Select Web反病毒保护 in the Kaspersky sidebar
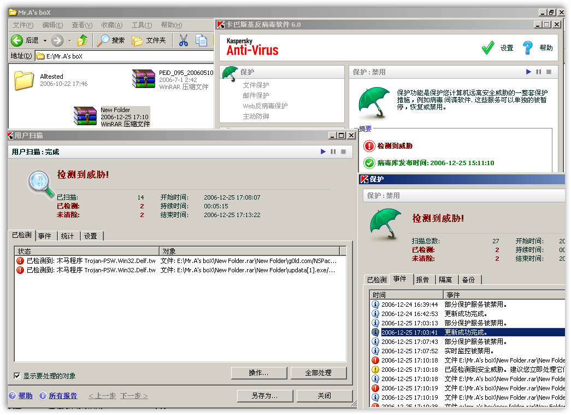 pyautogui.click(x=265, y=106)
